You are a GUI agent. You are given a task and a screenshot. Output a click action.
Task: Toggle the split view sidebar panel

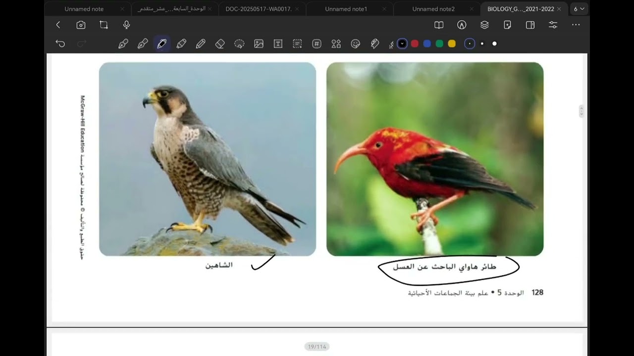coord(530,25)
